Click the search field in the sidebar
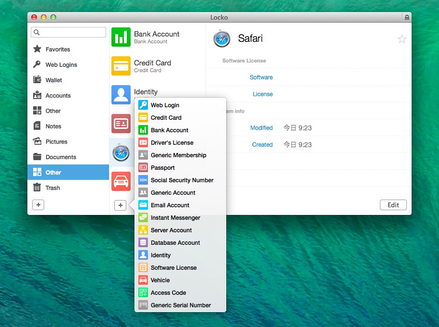Viewport: 439px width, 327px height. coord(68,32)
